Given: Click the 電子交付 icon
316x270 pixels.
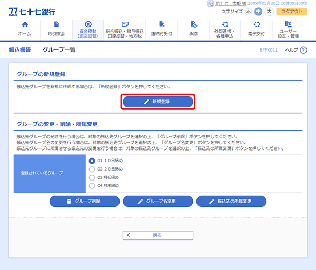Looking at the screenshot, I should (x=256, y=24).
